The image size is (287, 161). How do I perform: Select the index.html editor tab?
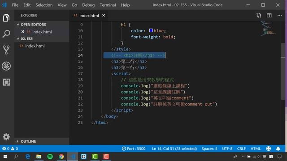(x=89, y=16)
